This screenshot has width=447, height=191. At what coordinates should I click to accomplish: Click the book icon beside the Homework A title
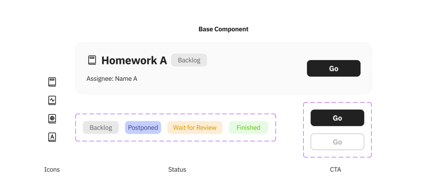tap(92, 60)
